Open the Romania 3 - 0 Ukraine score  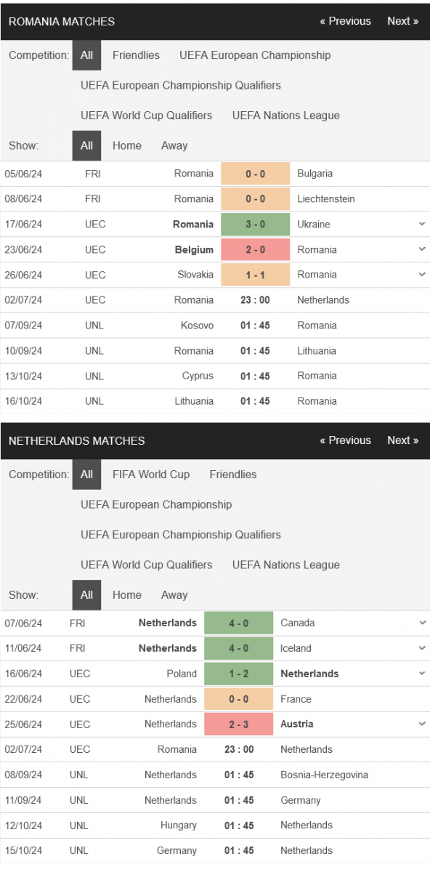pos(255,225)
